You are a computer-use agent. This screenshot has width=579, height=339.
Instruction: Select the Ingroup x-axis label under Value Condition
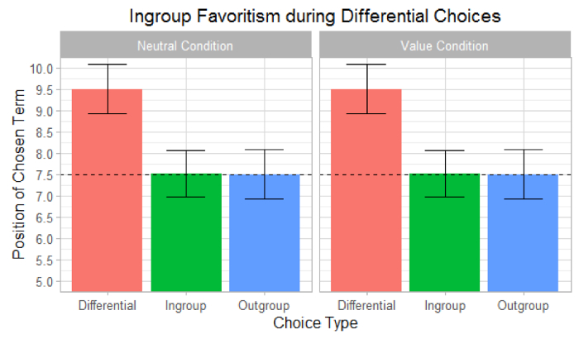pyautogui.click(x=445, y=306)
